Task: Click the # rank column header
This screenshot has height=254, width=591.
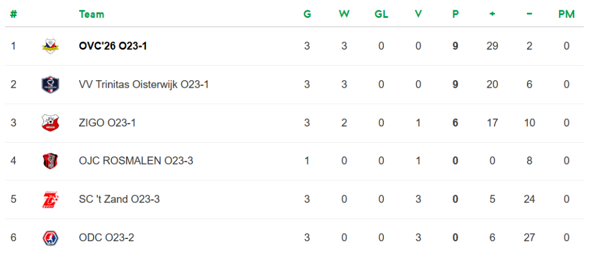Action: [13, 14]
